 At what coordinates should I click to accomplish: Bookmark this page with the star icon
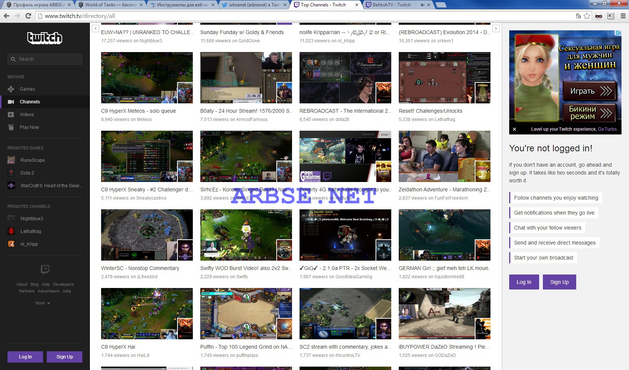pyautogui.click(x=587, y=16)
